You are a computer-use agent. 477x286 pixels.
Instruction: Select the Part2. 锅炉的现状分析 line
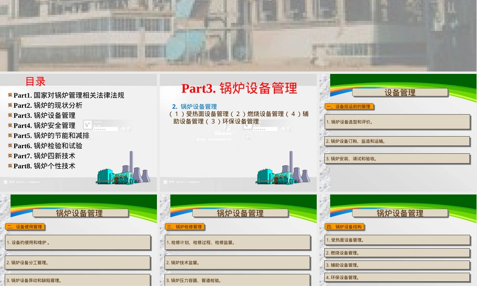[x=48, y=105]
